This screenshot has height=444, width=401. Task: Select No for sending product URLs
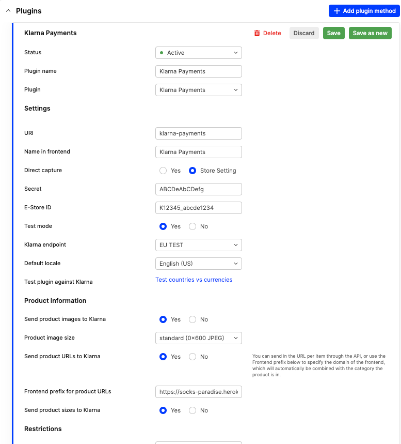193,357
